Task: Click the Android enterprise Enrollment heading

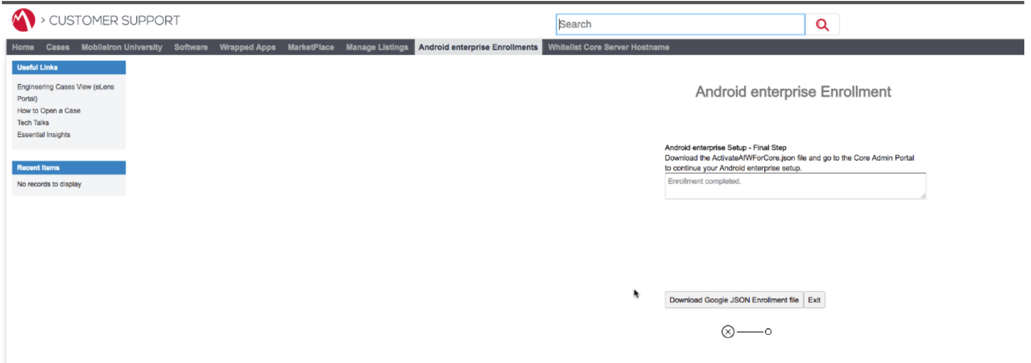Action: 793,91
